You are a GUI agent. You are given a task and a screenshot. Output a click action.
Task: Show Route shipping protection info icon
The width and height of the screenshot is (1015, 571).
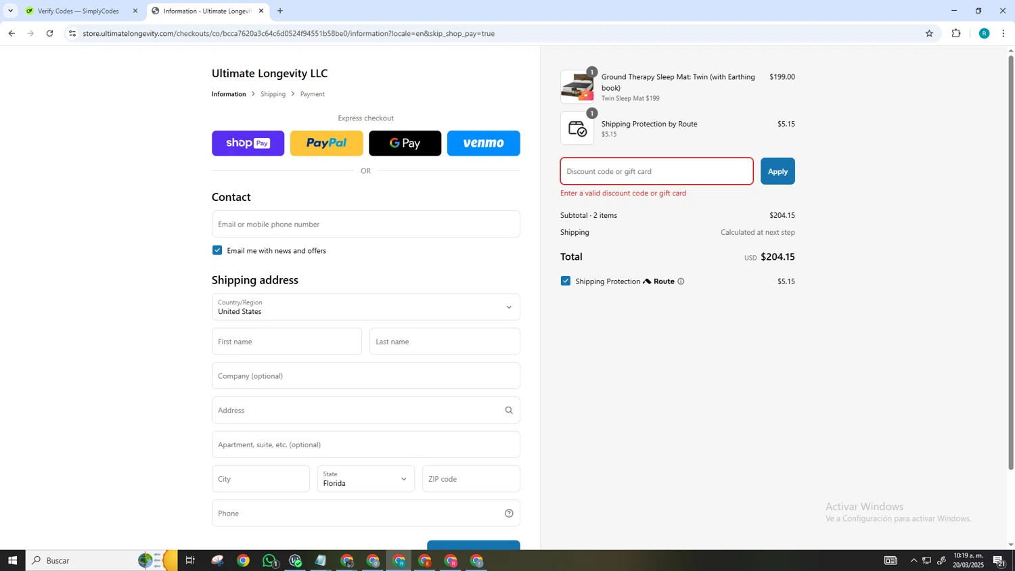(x=681, y=281)
